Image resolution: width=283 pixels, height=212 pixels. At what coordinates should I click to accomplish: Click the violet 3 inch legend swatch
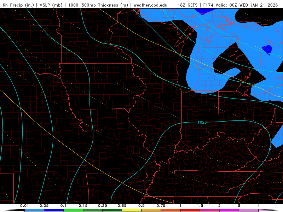[249, 210]
